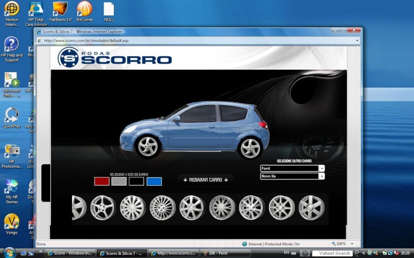This screenshot has height=258, width=414.
Task: Choose the fifth wheel in the carousel
Action: (x=192, y=208)
